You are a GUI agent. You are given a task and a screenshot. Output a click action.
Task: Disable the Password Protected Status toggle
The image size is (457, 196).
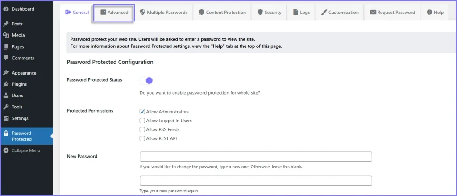click(146, 80)
